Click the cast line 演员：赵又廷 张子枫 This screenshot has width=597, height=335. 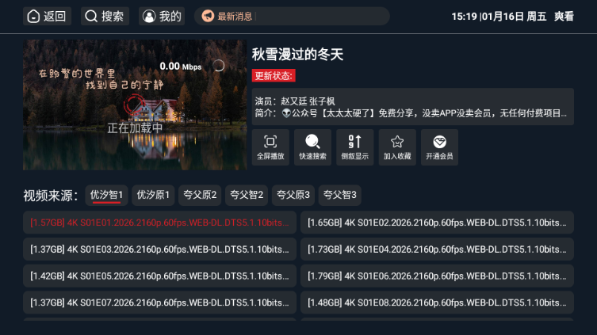point(295,101)
